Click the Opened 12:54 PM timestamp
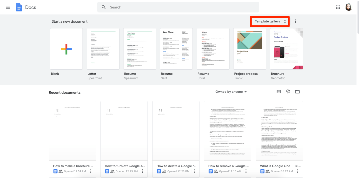The image size is (360, 178). pos(75,171)
